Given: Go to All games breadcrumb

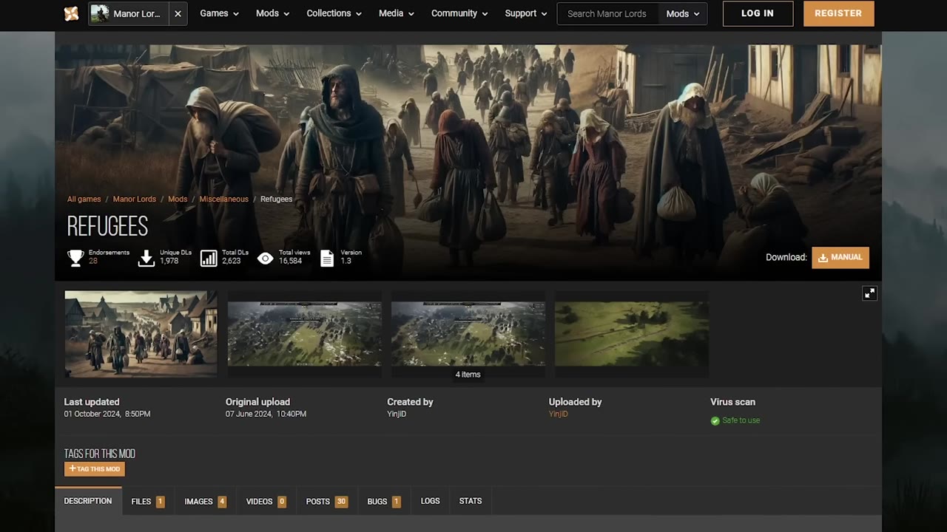Looking at the screenshot, I should coord(84,199).
